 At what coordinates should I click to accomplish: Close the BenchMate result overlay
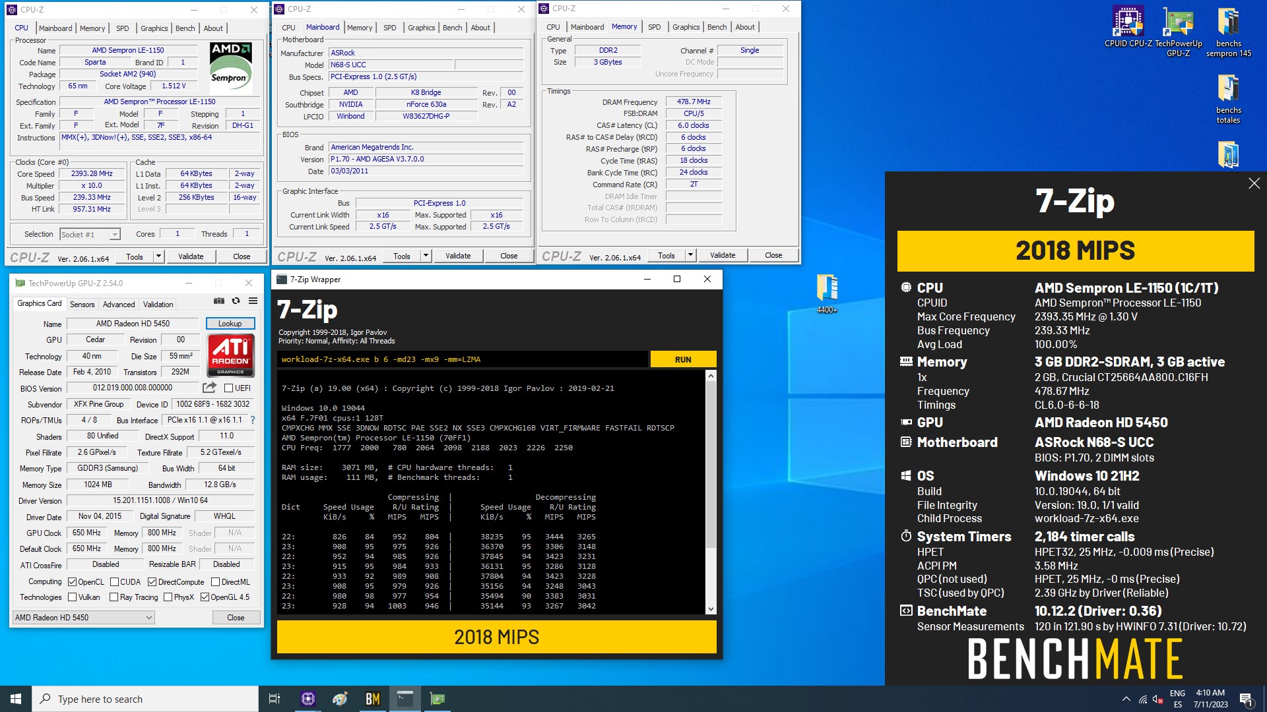1254,184
